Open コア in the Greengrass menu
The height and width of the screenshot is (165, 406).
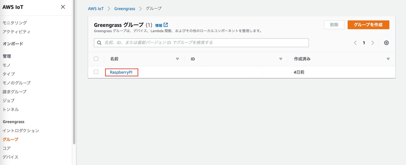coord(6,148)
